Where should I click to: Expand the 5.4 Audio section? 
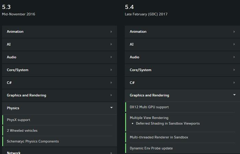click(182, 57)
